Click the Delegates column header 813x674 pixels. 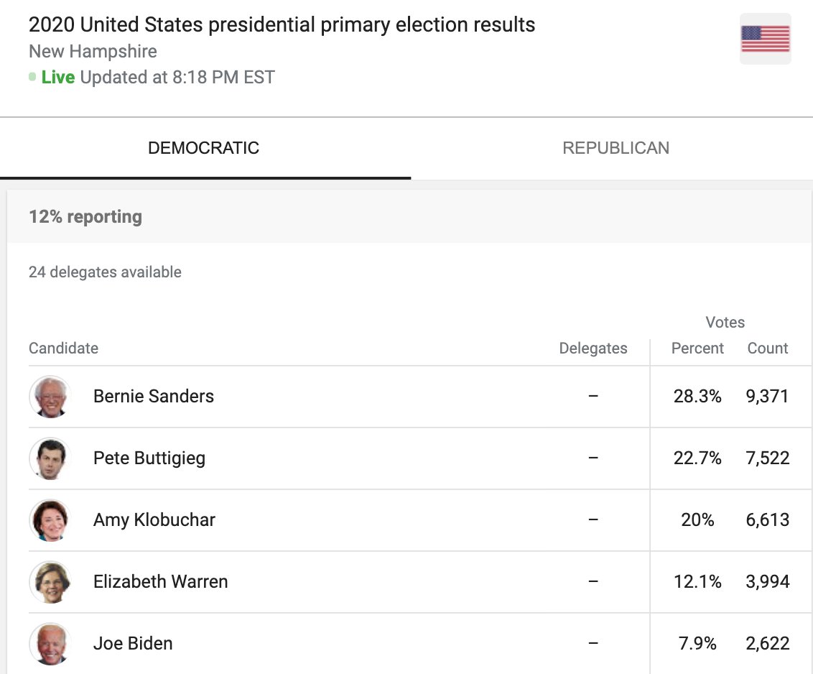click(593, 348)
